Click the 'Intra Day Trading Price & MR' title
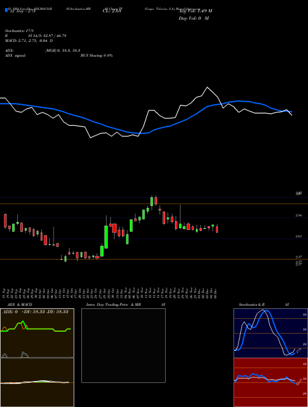This screenshot has width=308, height=407. click(x=113, y=305)
